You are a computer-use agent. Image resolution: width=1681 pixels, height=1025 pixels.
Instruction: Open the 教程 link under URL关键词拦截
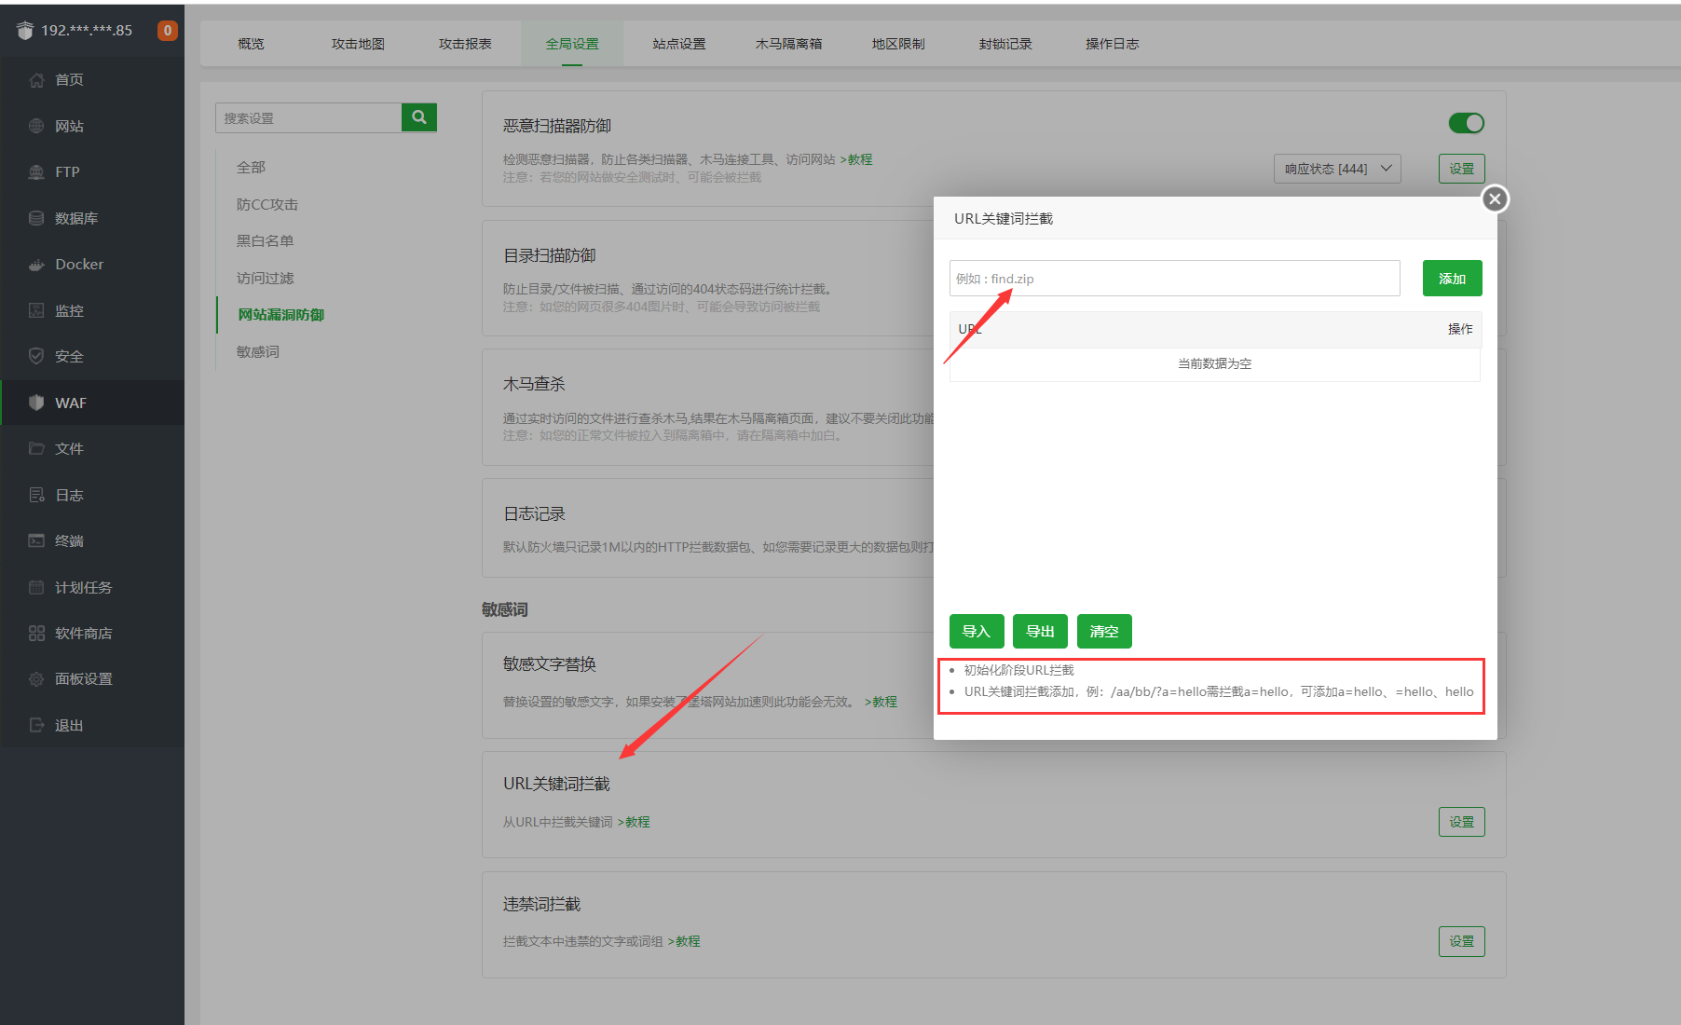634,822
